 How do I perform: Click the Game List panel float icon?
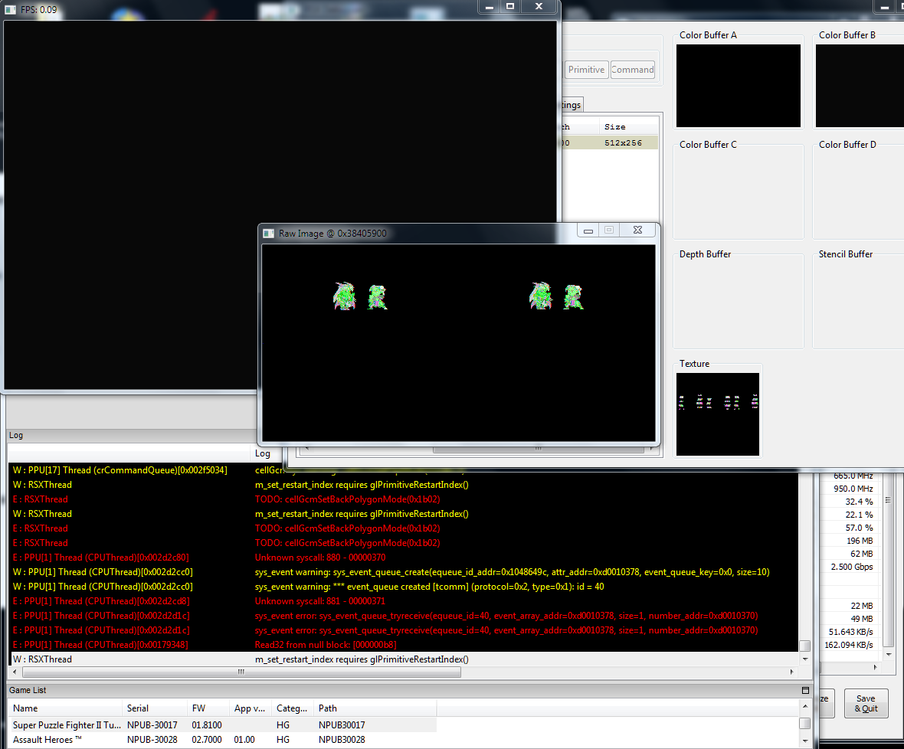click(x=805, y=690)
